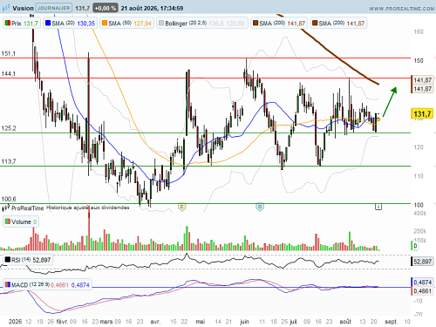Click the 160 price axis label
436x327 pixels.
pos(419,31)
